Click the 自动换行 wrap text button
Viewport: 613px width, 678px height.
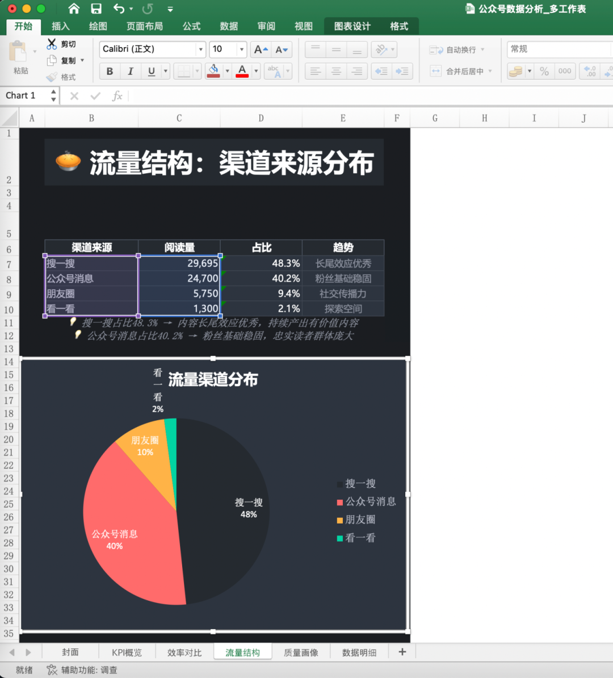pyautogui.click(x=456, y=50)
